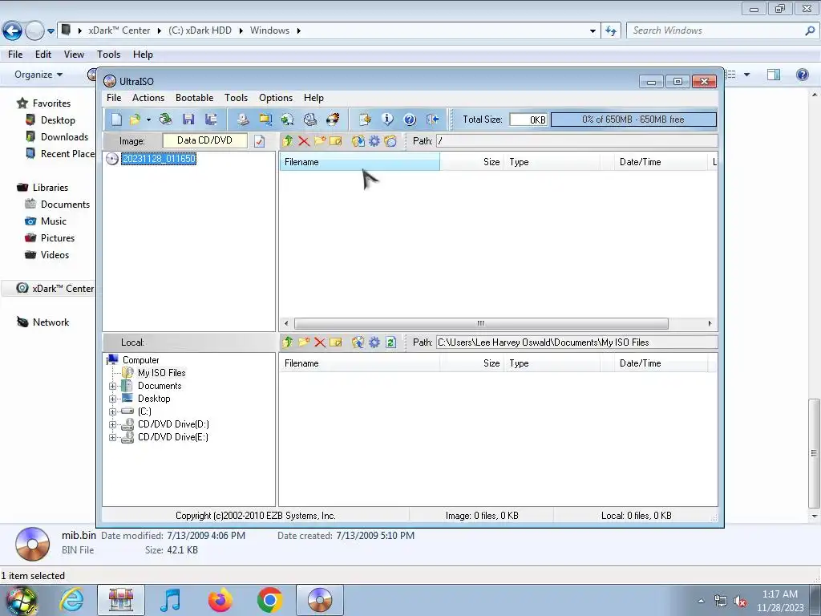
Task: Open the Options menu
Action: coord(276,98)
